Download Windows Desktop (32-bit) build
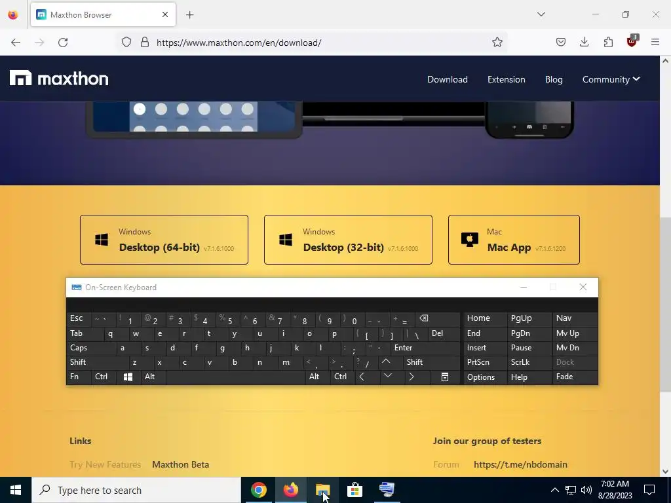 [x=348, y=240]
